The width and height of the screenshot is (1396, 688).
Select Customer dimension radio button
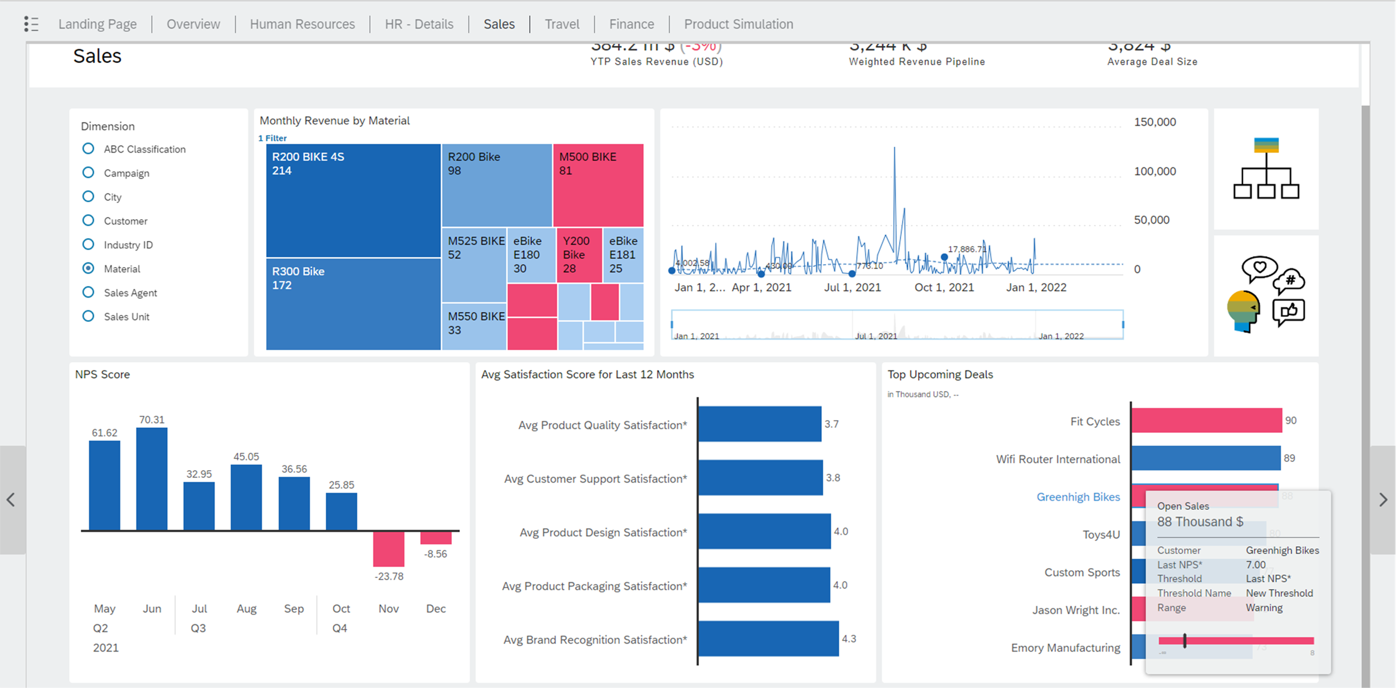click(88, 220)
